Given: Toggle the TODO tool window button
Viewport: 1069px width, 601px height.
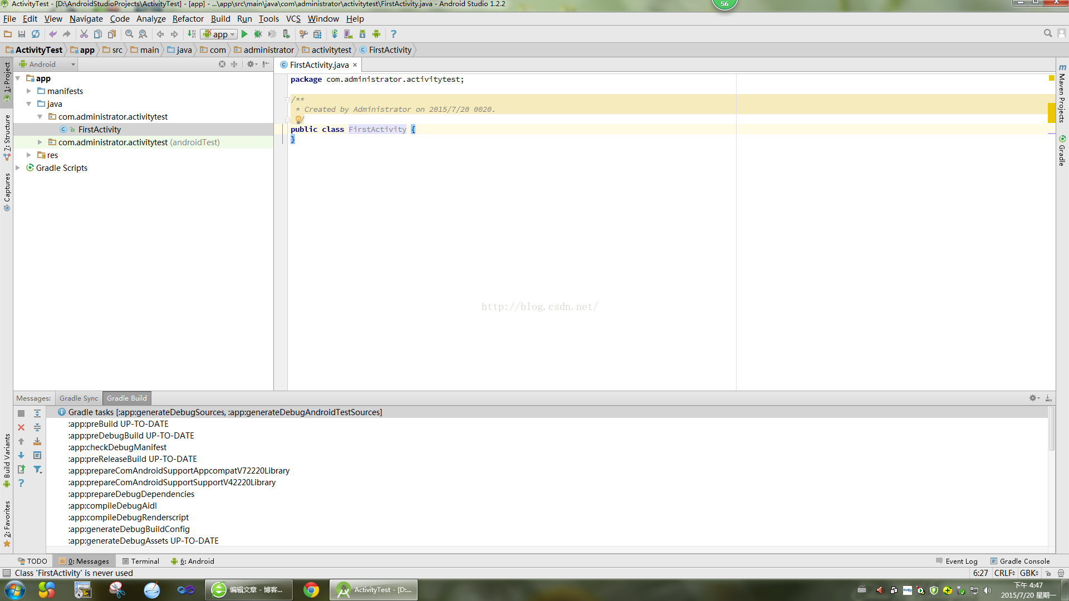Looking at the screenshot, I should coord(32,561).
